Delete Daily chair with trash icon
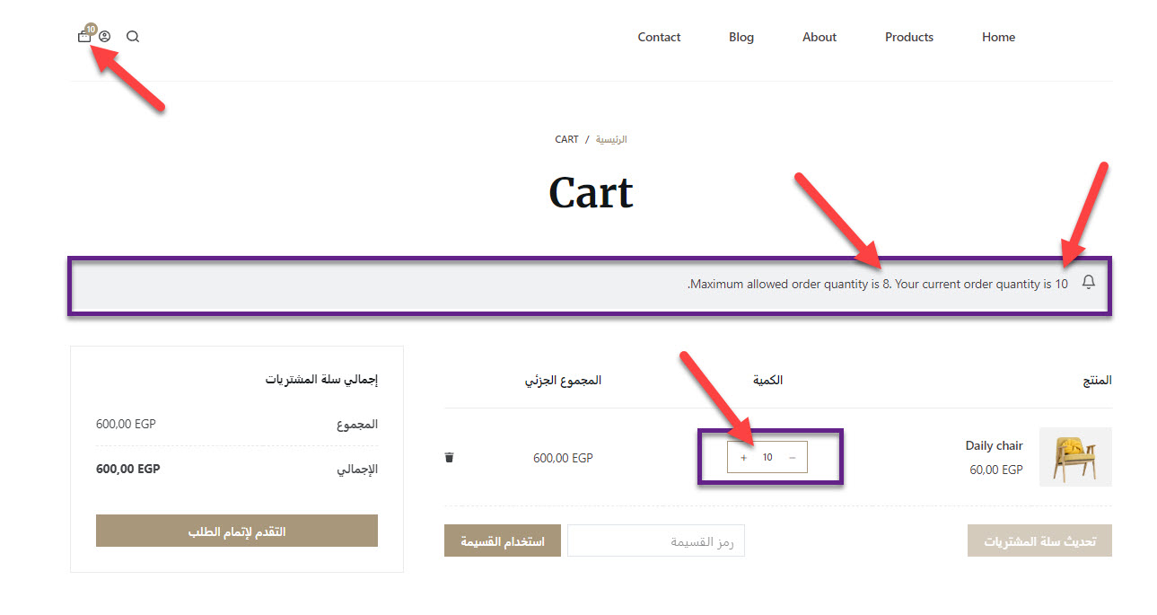The image size is (1157, 615). click(449, 458)
